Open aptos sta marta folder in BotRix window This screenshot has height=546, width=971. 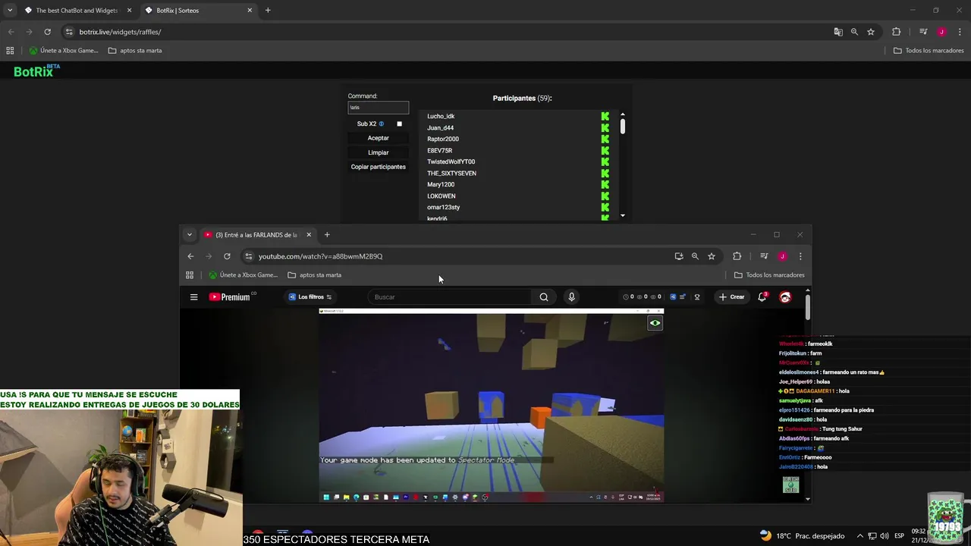pyautogui.click(x=135, y=51)
